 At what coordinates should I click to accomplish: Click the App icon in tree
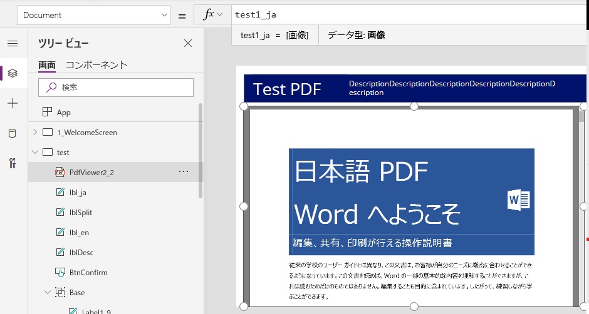coord(48,112)
